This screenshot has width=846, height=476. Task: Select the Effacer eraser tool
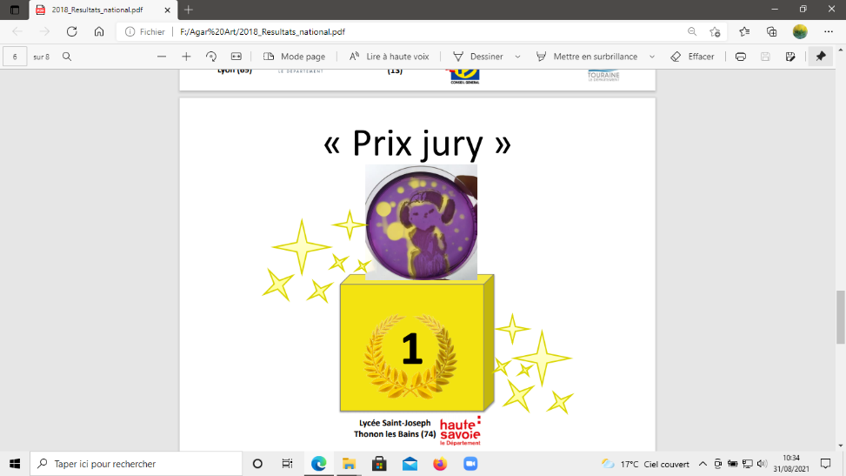[x=692, y=57]
